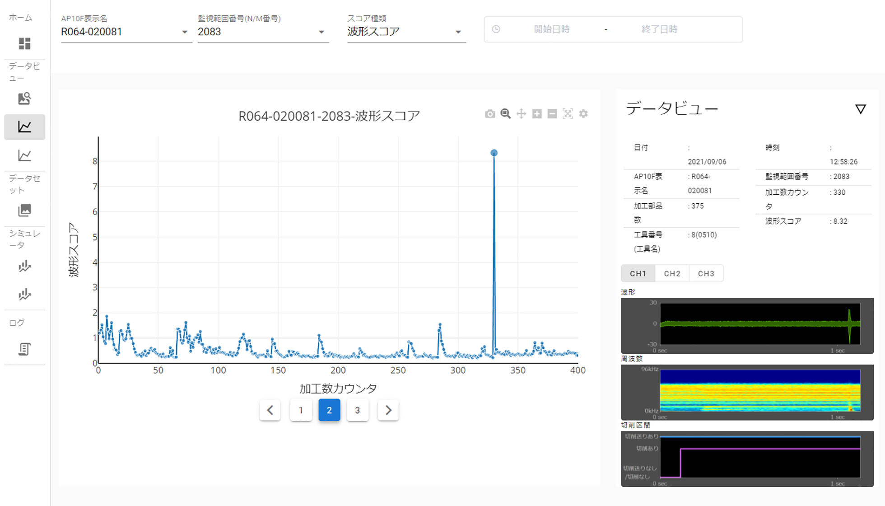Open the chart settings gear
This screenshot has height=506, width=885.
click(583, 114)
